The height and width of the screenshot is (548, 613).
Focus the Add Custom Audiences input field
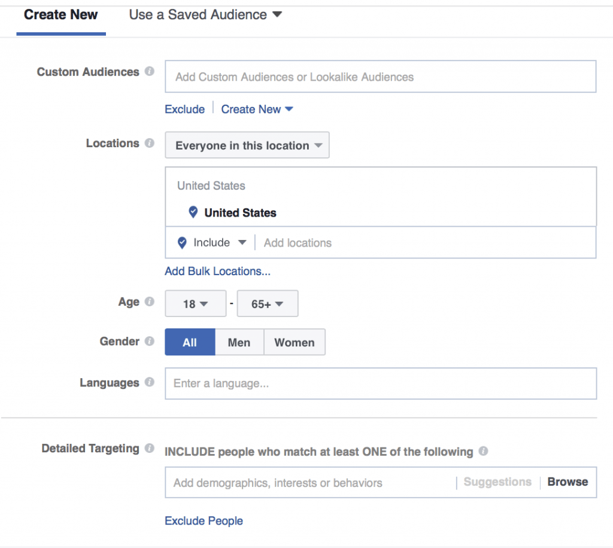click(380, 77)
